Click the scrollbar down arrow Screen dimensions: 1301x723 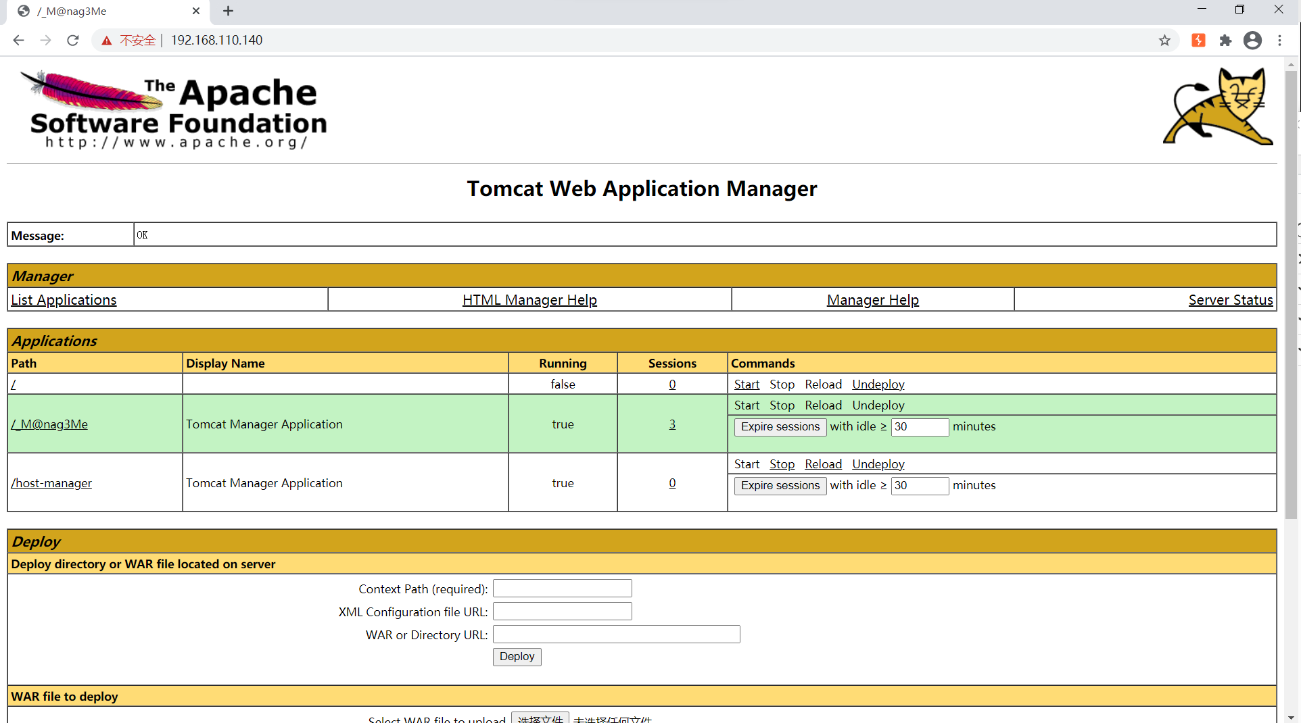coord(1291,717)
